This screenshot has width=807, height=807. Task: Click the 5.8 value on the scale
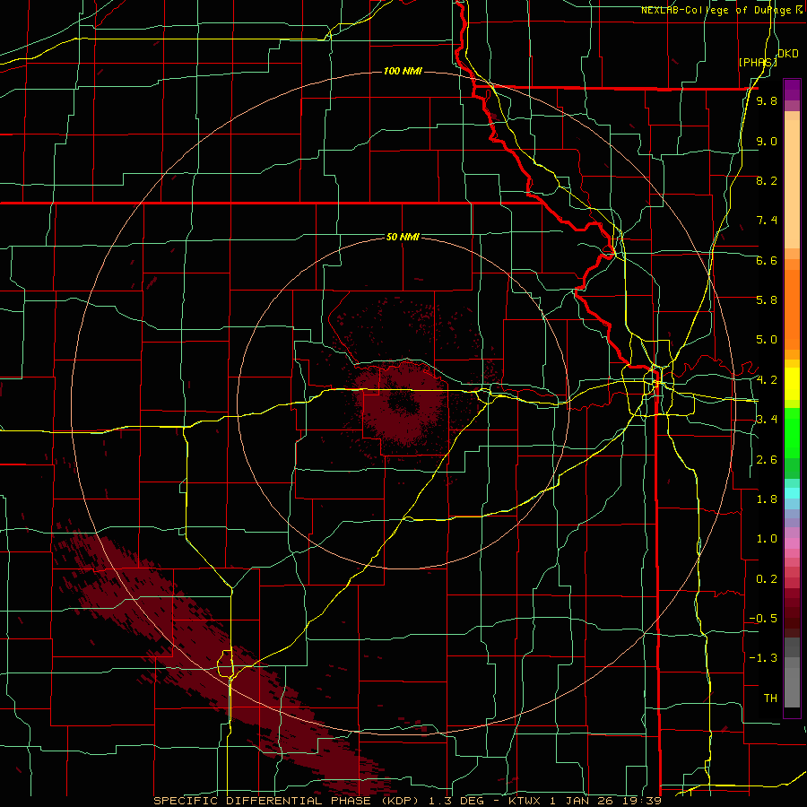[767, 300]
